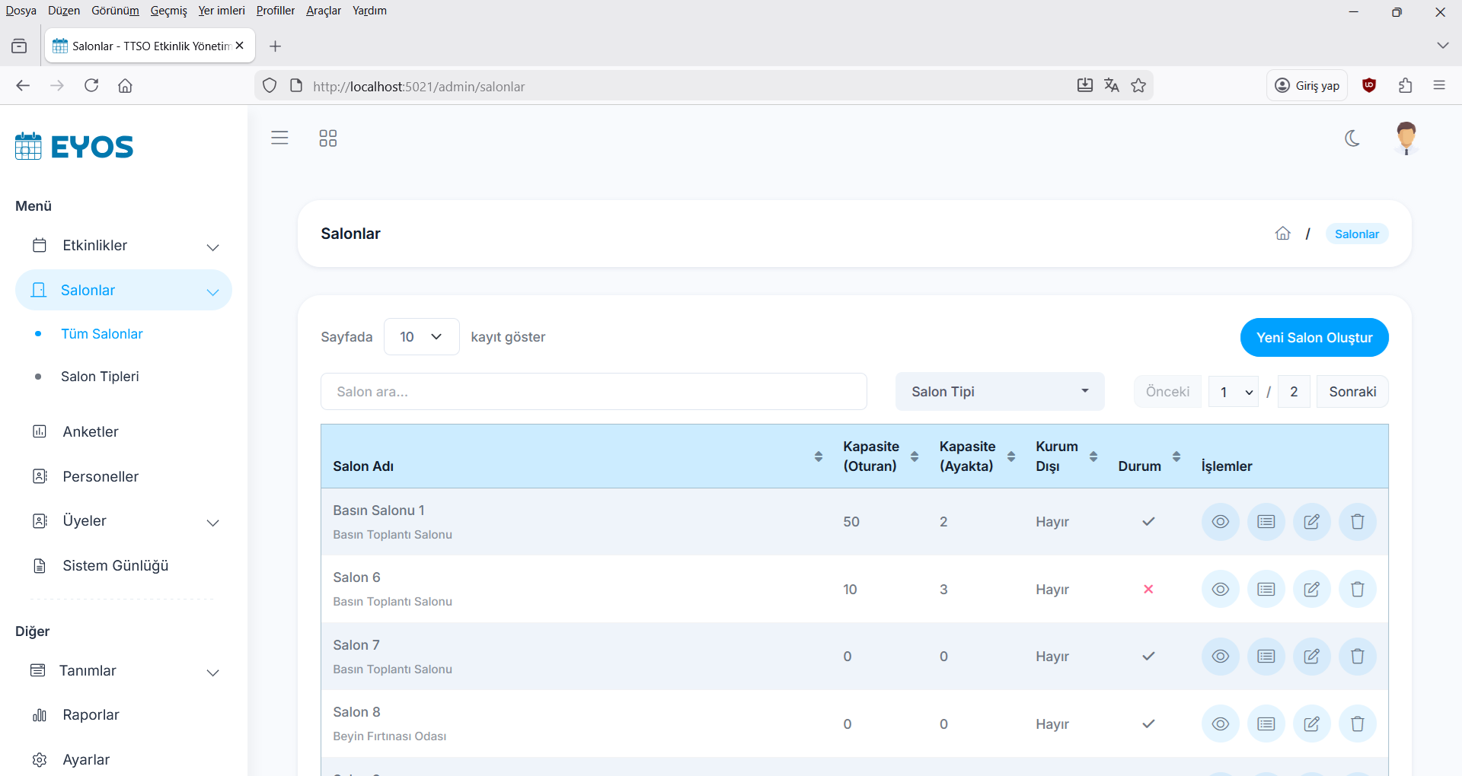Open the grid apps icon in header

[328, 138]
